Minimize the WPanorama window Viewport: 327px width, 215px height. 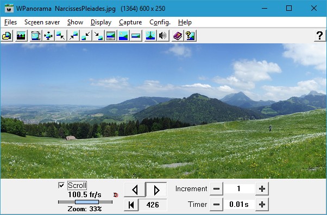point(265,8)
